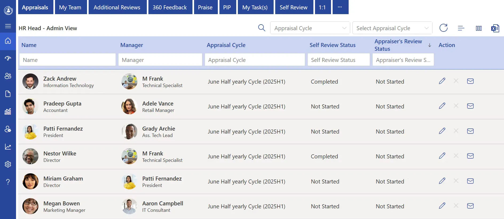Open the help question mark icon
Viewport: 504px width, 219px height.
click(x=8, y=182)
